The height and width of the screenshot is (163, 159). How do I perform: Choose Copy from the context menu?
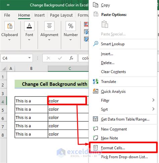[123, 5]
